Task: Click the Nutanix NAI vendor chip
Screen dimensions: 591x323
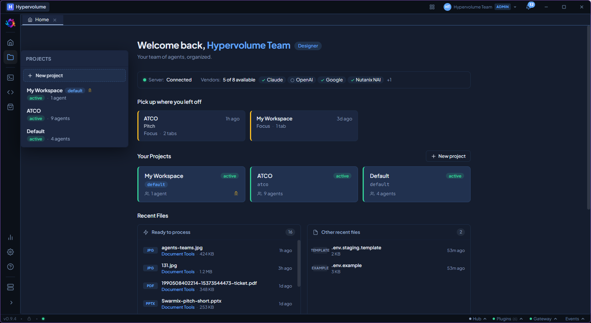Action: [x=366, y=80]
